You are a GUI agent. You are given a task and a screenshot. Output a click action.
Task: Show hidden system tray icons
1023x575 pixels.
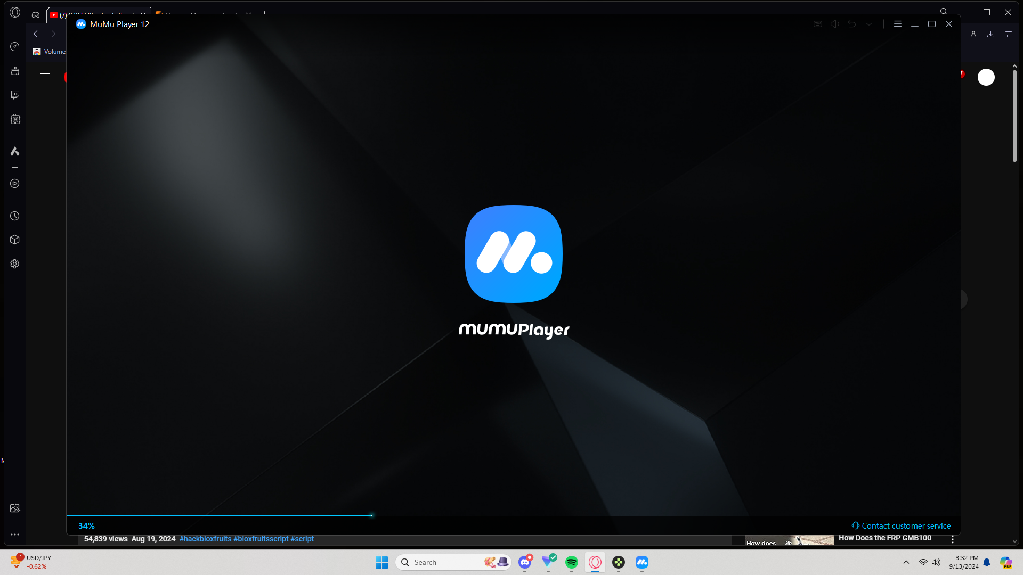(906, 562)
